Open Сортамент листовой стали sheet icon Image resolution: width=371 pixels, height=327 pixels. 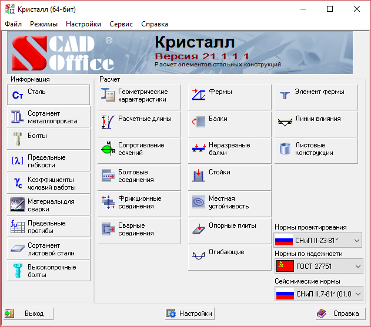click(x=18, y=248)
